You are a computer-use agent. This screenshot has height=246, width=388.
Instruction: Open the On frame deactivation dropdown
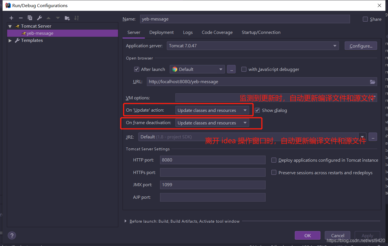[x=212, y=123]
